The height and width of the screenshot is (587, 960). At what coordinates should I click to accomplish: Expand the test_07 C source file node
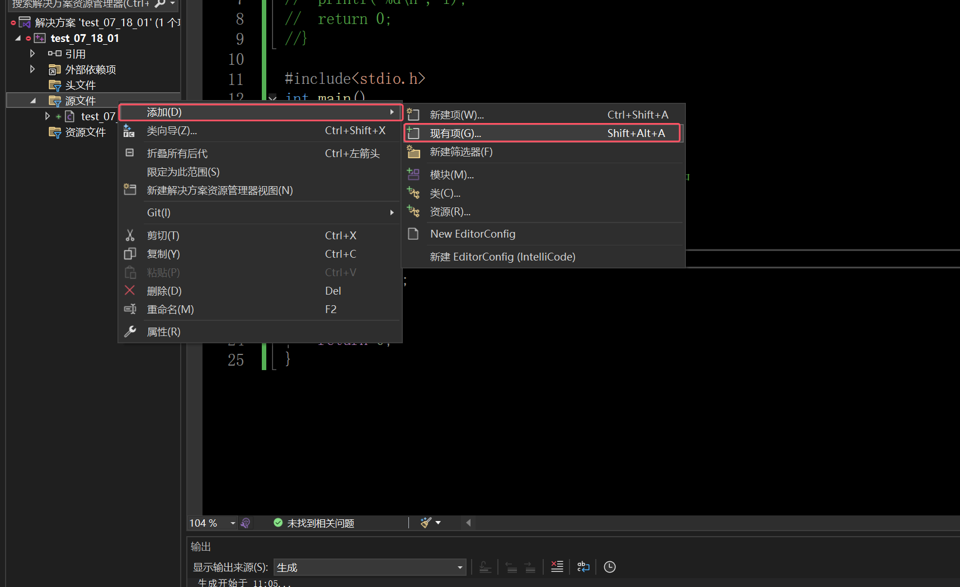point(48,116)
